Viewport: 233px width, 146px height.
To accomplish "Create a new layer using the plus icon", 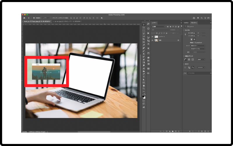I will [175, 131].
